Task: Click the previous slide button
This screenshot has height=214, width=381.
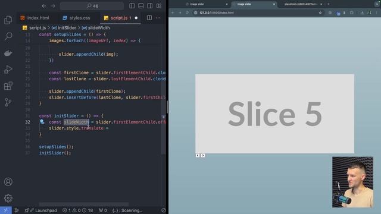Action: point(198,155)
